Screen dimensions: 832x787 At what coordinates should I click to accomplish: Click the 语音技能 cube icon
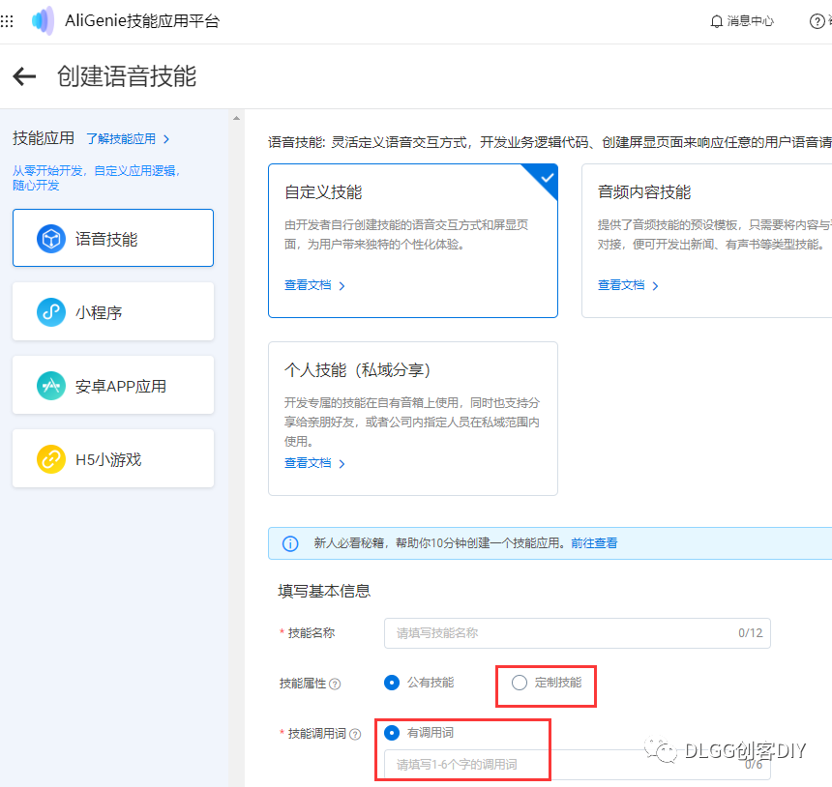[x=51, y=239]
